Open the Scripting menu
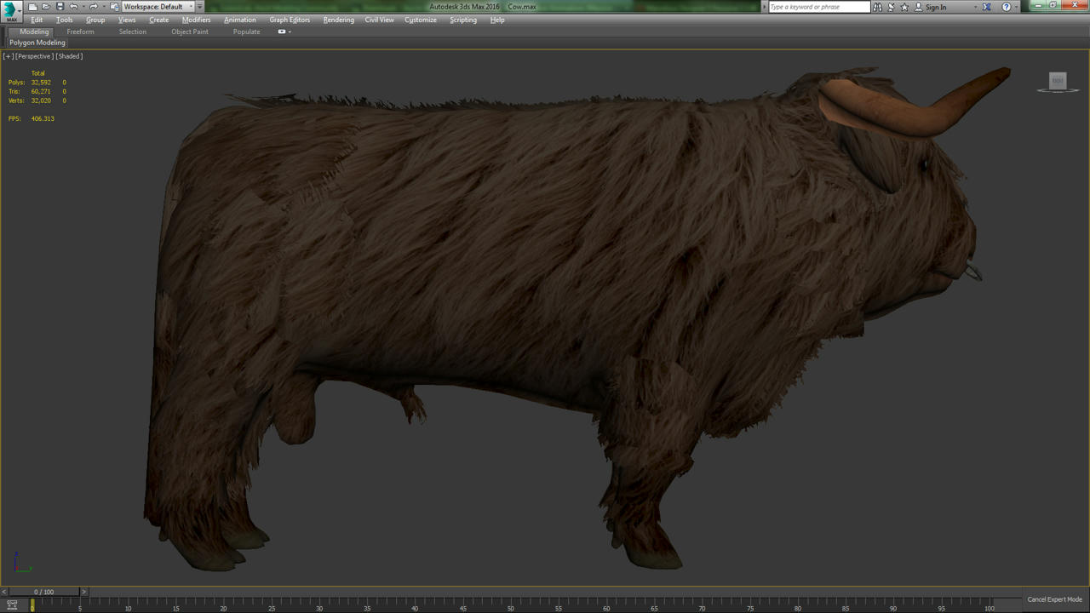The width and height of the screenshot is (1090, 613). click(x=463, y=20)
